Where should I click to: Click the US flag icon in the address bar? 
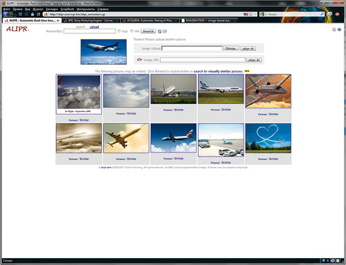point(246,14)
